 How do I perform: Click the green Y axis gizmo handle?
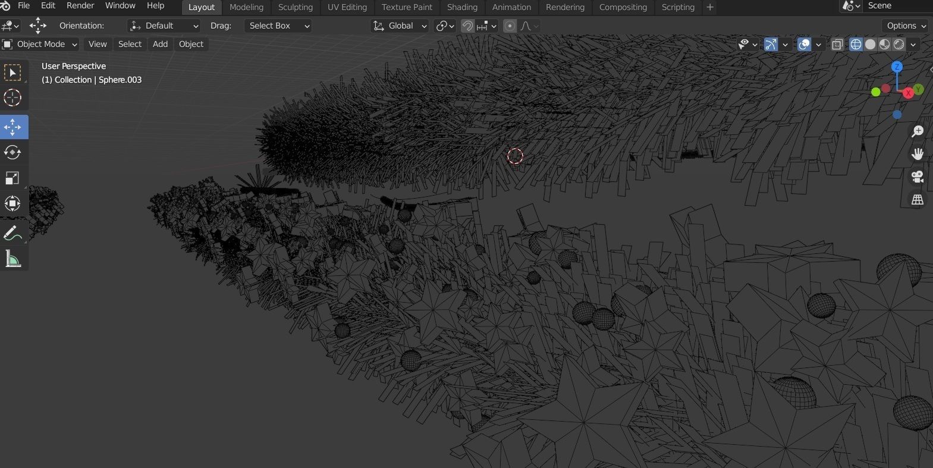click(919, 89)
